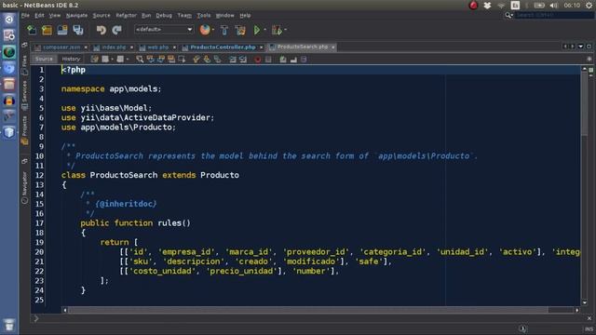Click the Find Selection magnifier icon

(x=140, y=60)
